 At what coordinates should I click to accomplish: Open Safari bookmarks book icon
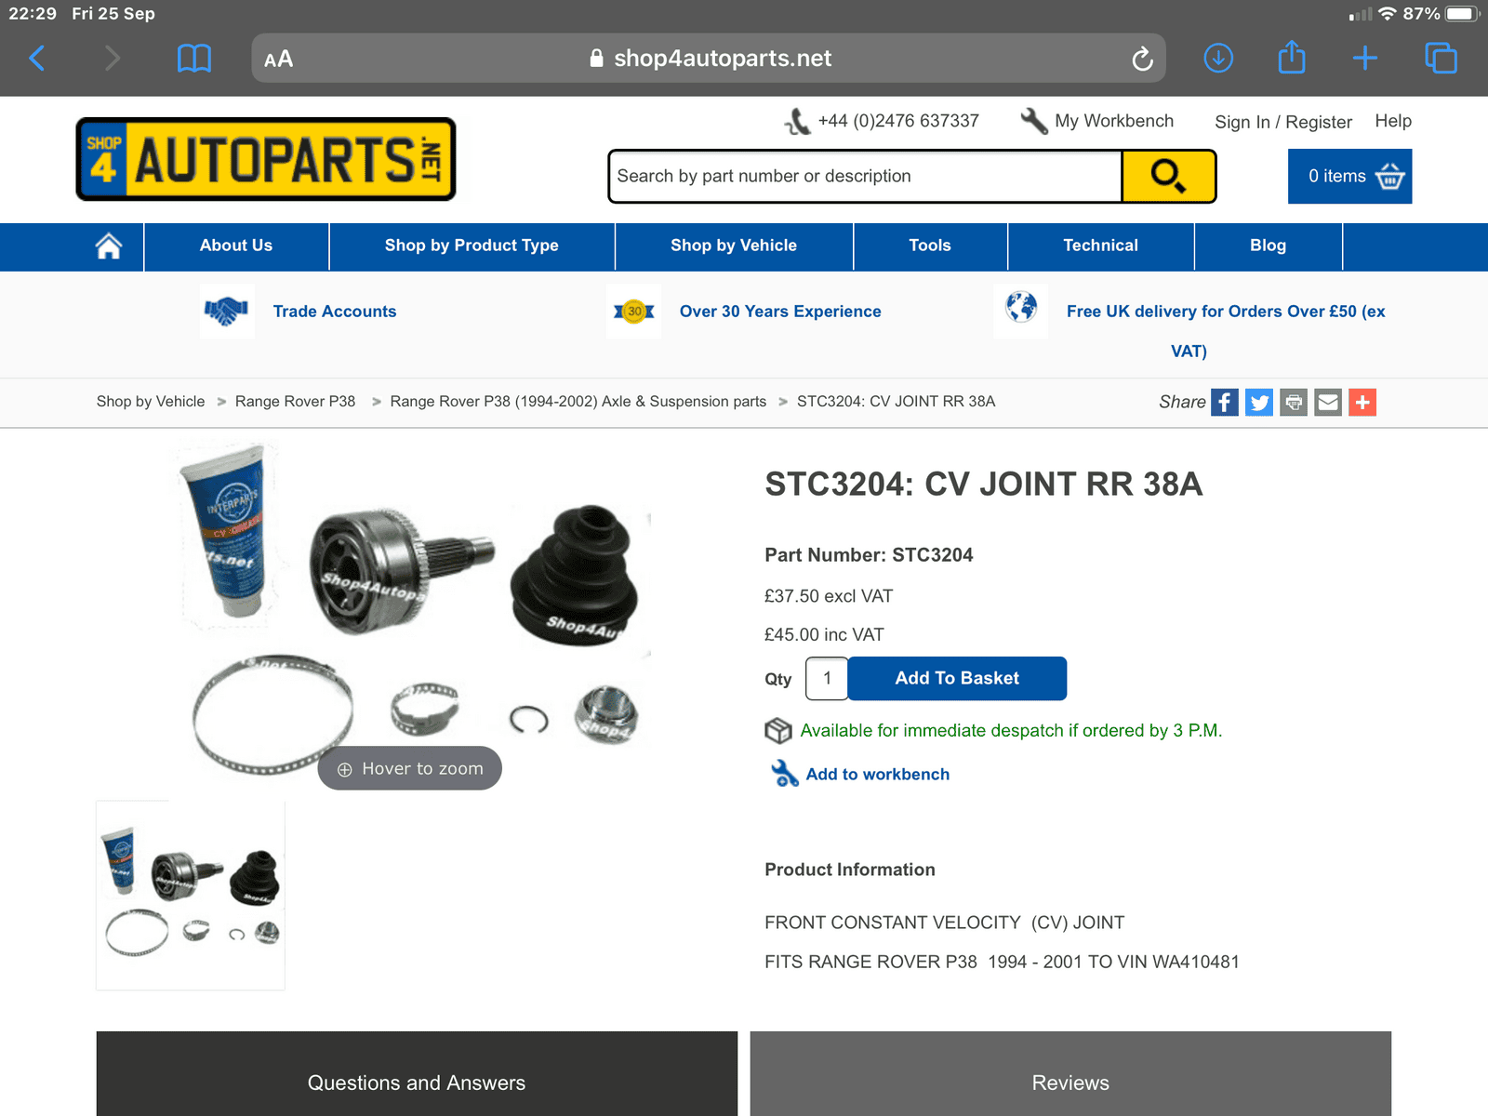point(194,59)
